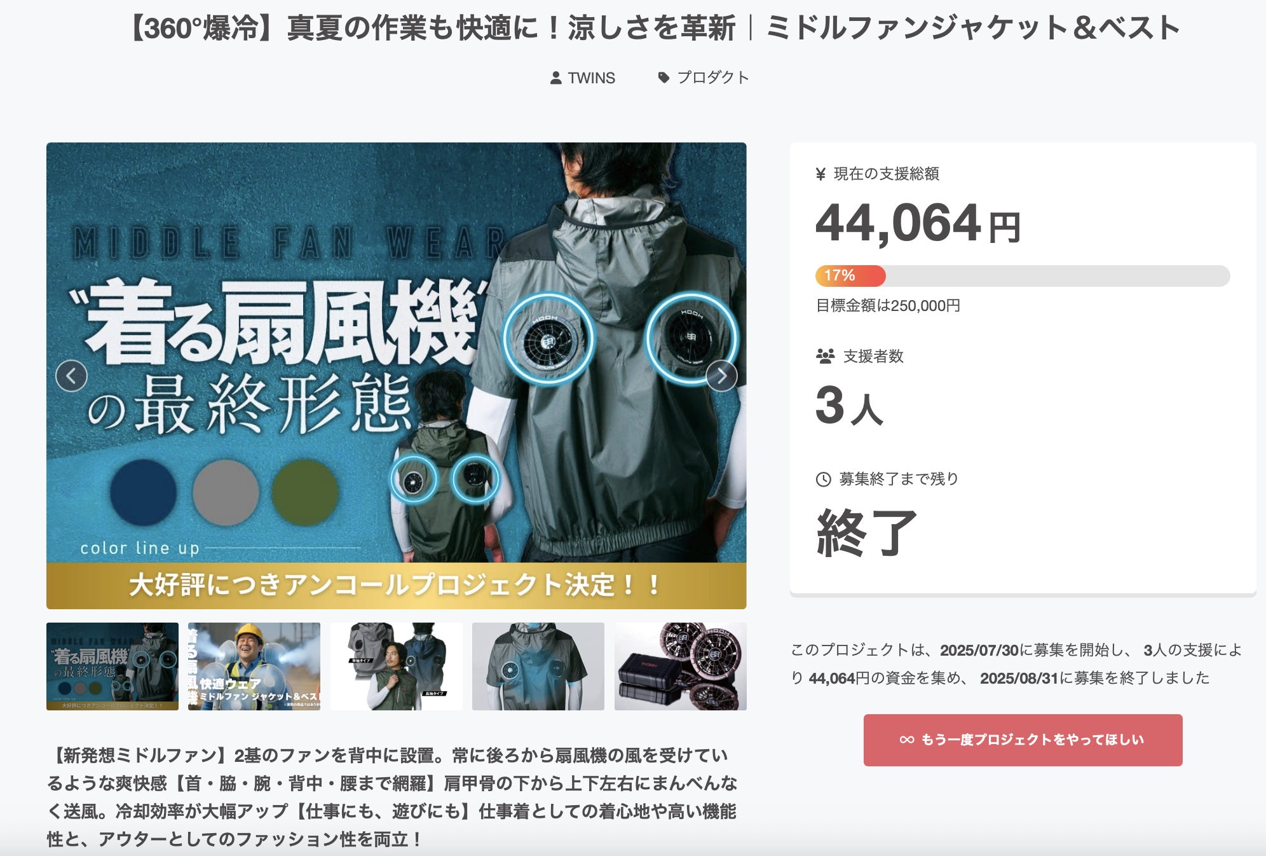The height and width of the screenshot is (856, 1266).
Task: Click the main carousel hero image
Action: (397, 376)
